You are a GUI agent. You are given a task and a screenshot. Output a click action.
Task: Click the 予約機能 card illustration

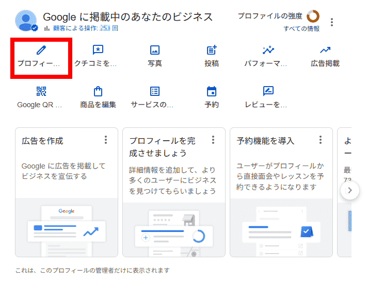(x=281, y=228)
